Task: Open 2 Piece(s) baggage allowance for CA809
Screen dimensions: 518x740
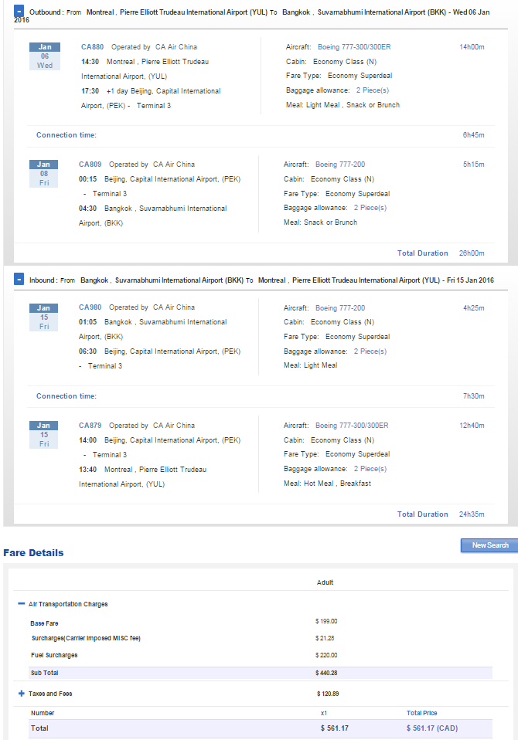Action: tap(370, 208)
